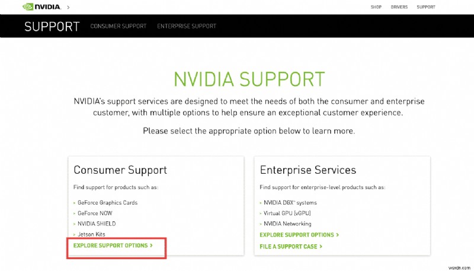Screen dimensions: 474x271
Task: Click the Consumer Support card heading
Action: (120, 170)
